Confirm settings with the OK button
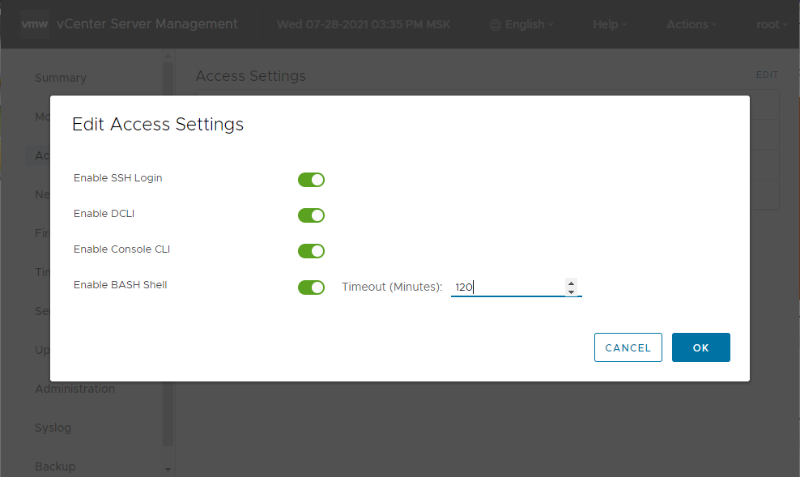Viewport: 800px width, 477px height. pos(700,347)
